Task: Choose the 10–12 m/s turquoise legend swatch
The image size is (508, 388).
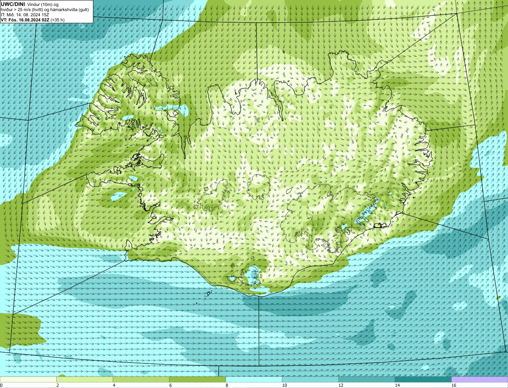Action: coord(310,380)
